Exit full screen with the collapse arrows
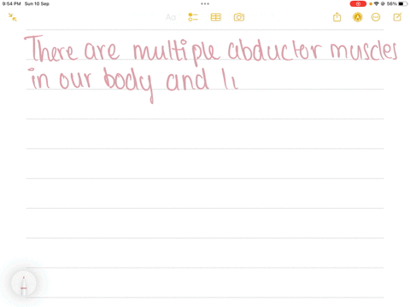This screenshot has width=410, height=307. coord(13,17)
